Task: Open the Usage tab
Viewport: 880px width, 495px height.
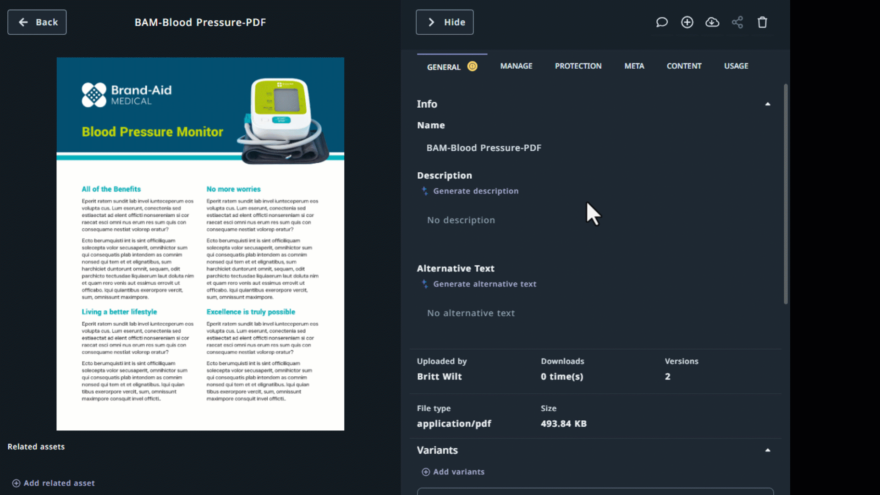Action: click(736, 66)
